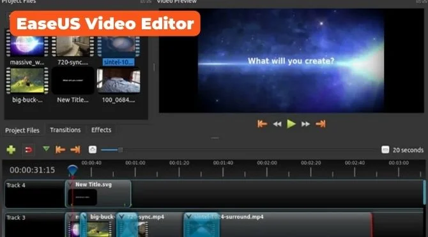Click the 00:02:00 mark on timeline ruler
Screen dimensions: 428x237
267,163
